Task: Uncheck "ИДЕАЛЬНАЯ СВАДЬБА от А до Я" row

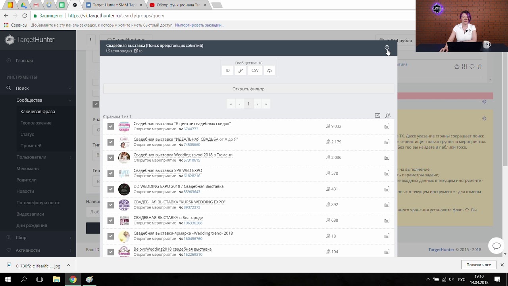Action: [x=111, y=142]
